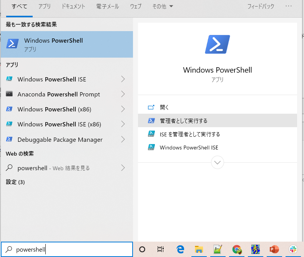This screenshot has height=257, width=304.
Task: Click the Anaconda Powershell Prompt terminal icon
Action: tap(9, 94)
